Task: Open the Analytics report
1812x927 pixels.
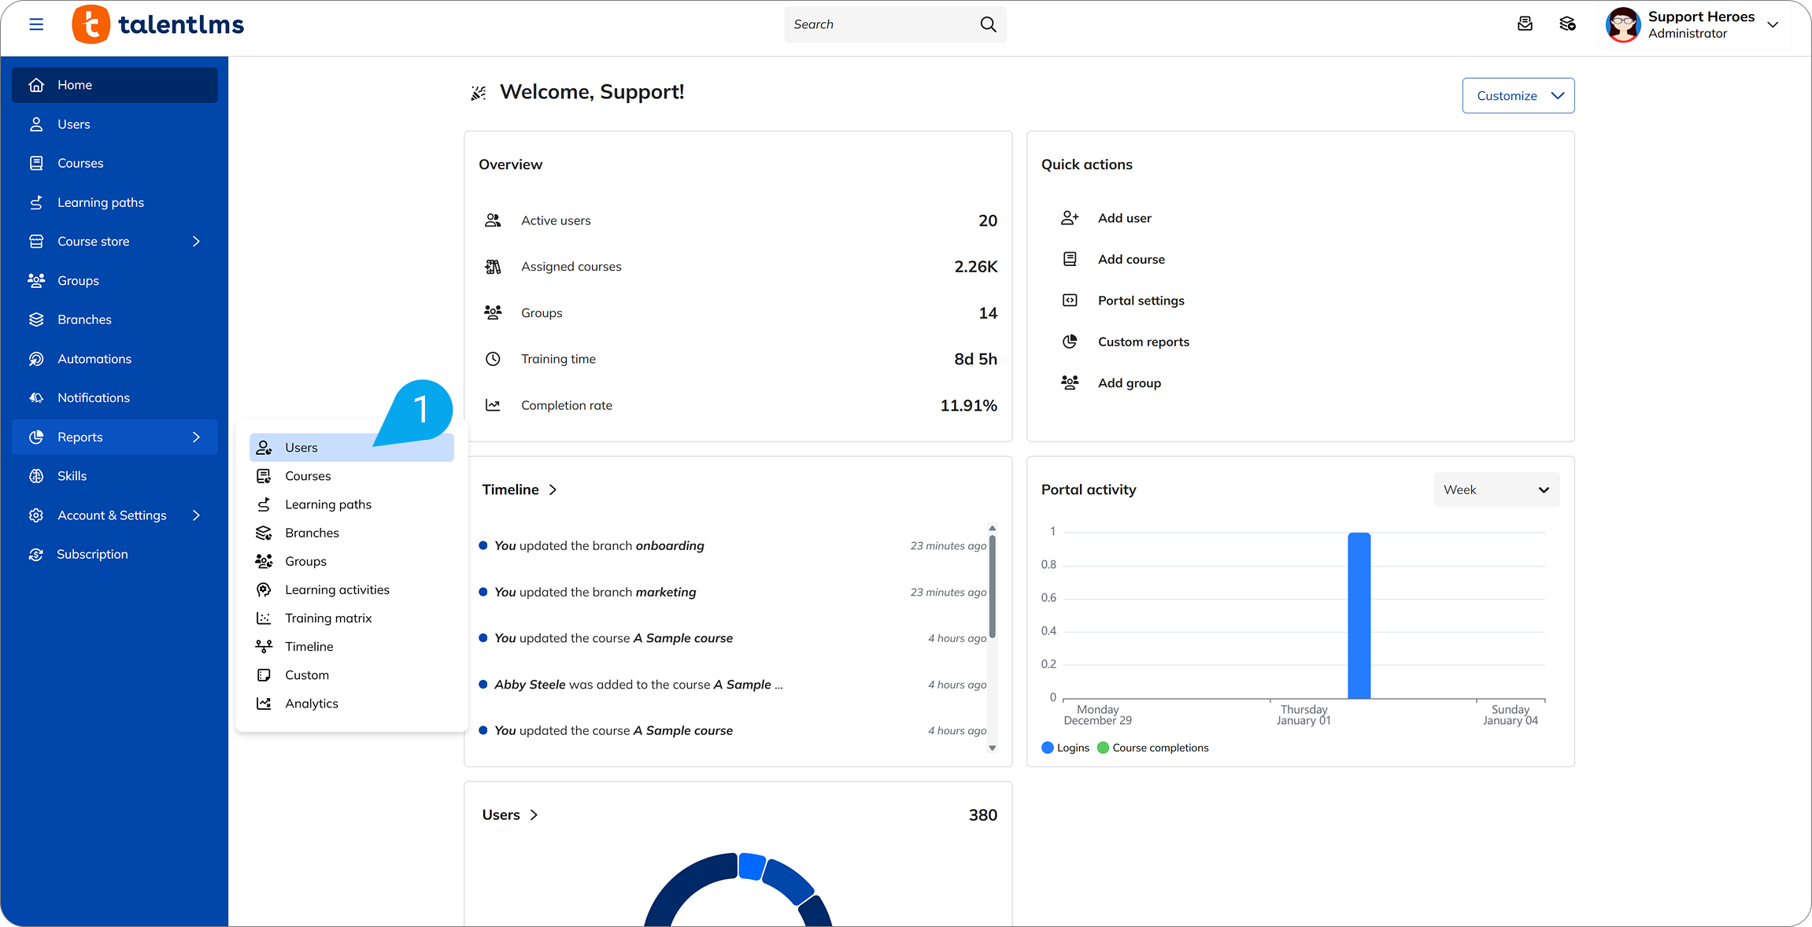Action: click(x=312, y=703)
